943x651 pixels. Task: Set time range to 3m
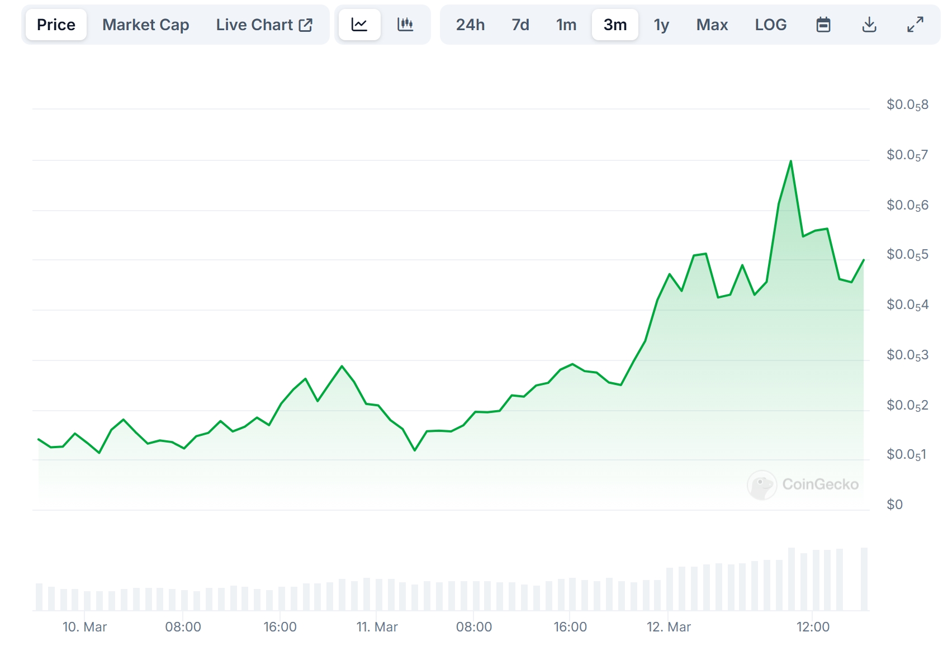[615, 25]
